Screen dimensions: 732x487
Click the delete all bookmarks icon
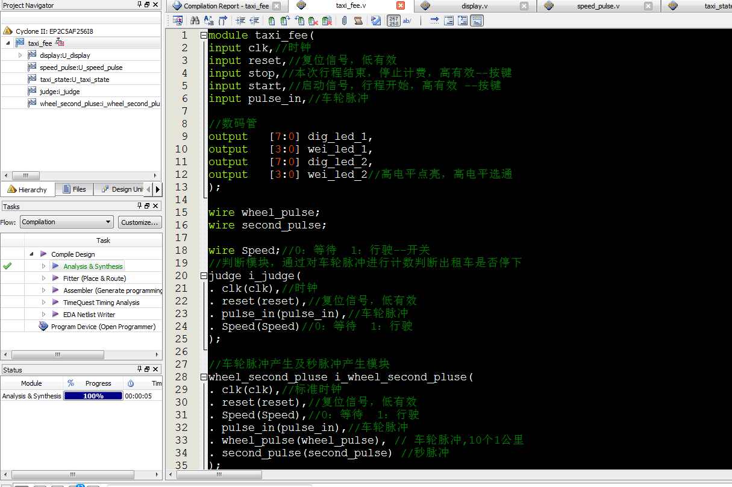coord(327,20)
